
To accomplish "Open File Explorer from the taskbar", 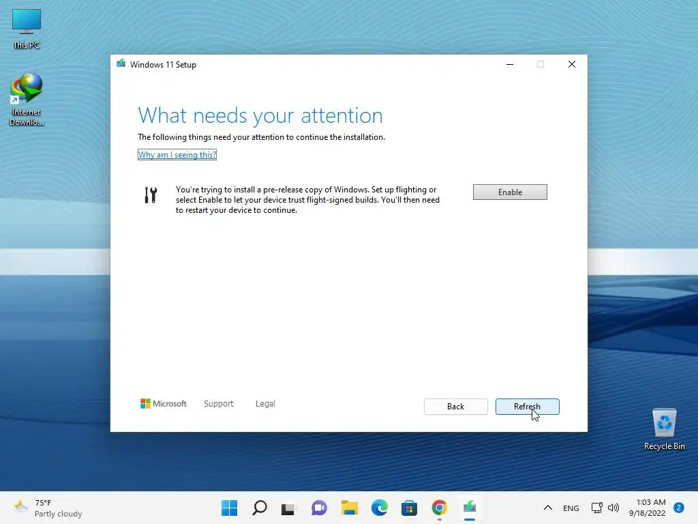I will [350, 508].
